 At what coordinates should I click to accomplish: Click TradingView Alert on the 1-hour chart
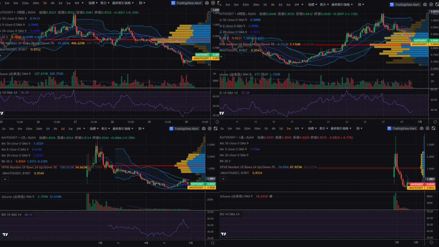[186, 3]
